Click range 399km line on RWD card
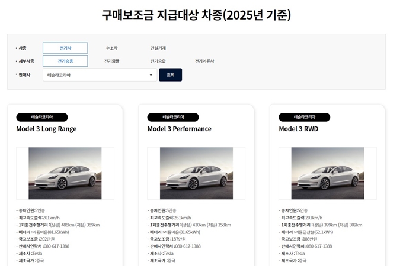Screen dimensions: 403x266 321,225
